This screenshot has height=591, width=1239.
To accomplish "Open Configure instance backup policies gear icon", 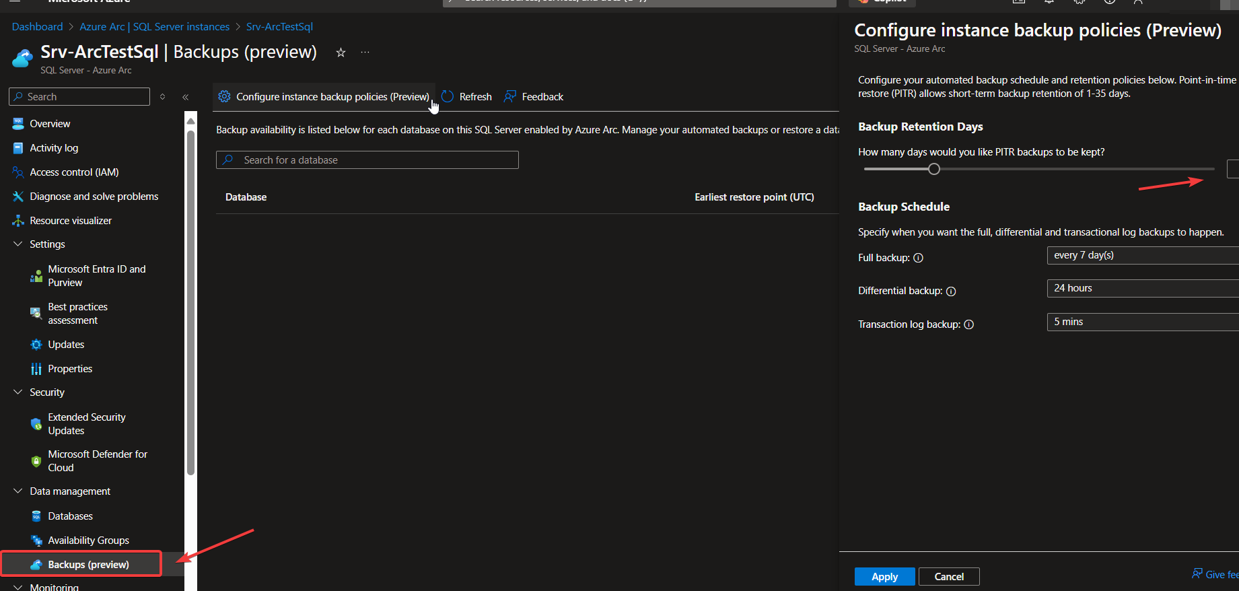I will tap(225, 97).
